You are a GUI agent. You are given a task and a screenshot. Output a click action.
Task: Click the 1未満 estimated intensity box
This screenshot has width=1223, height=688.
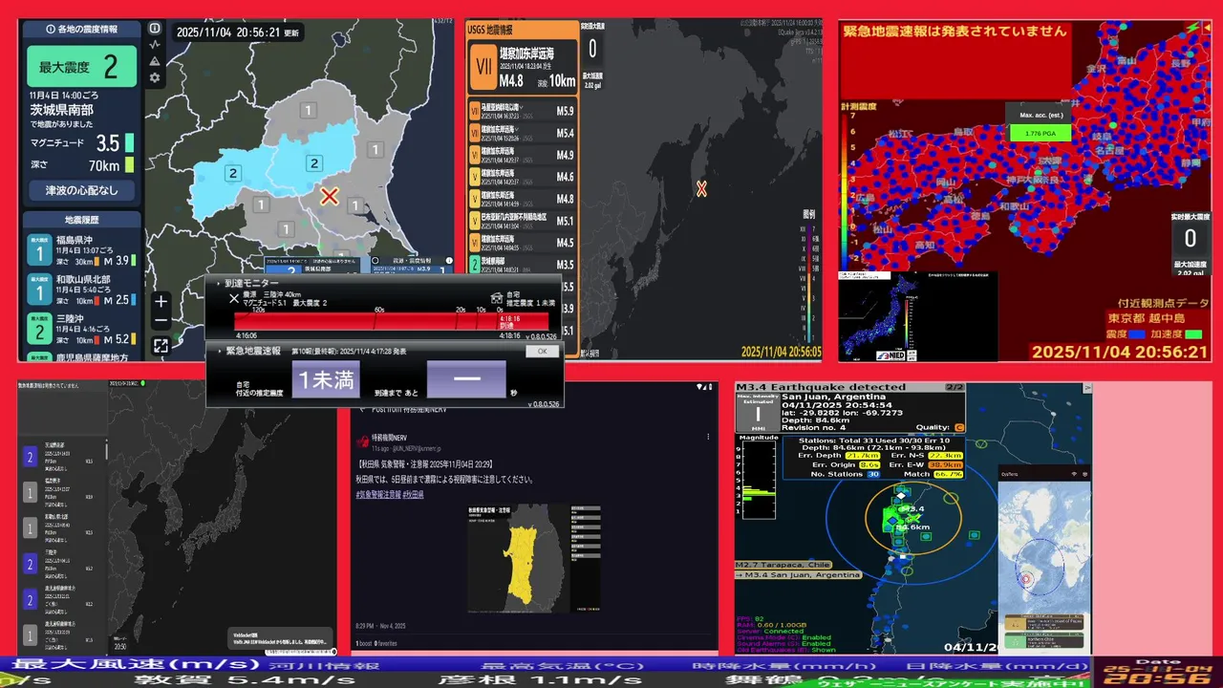pyautogui.click(x=327, y=379)
